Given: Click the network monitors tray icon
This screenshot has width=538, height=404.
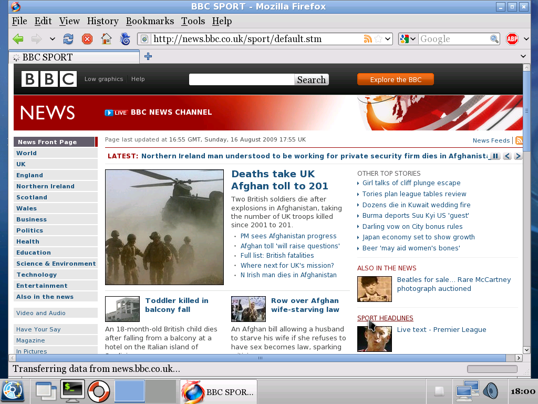Looking at the screenshot, I should 467,391.
